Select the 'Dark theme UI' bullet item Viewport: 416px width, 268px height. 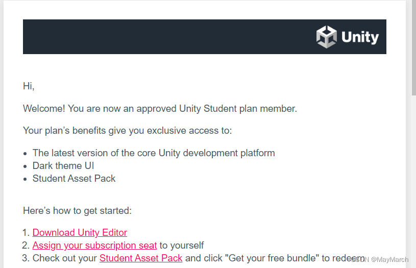tap(63, 165)
